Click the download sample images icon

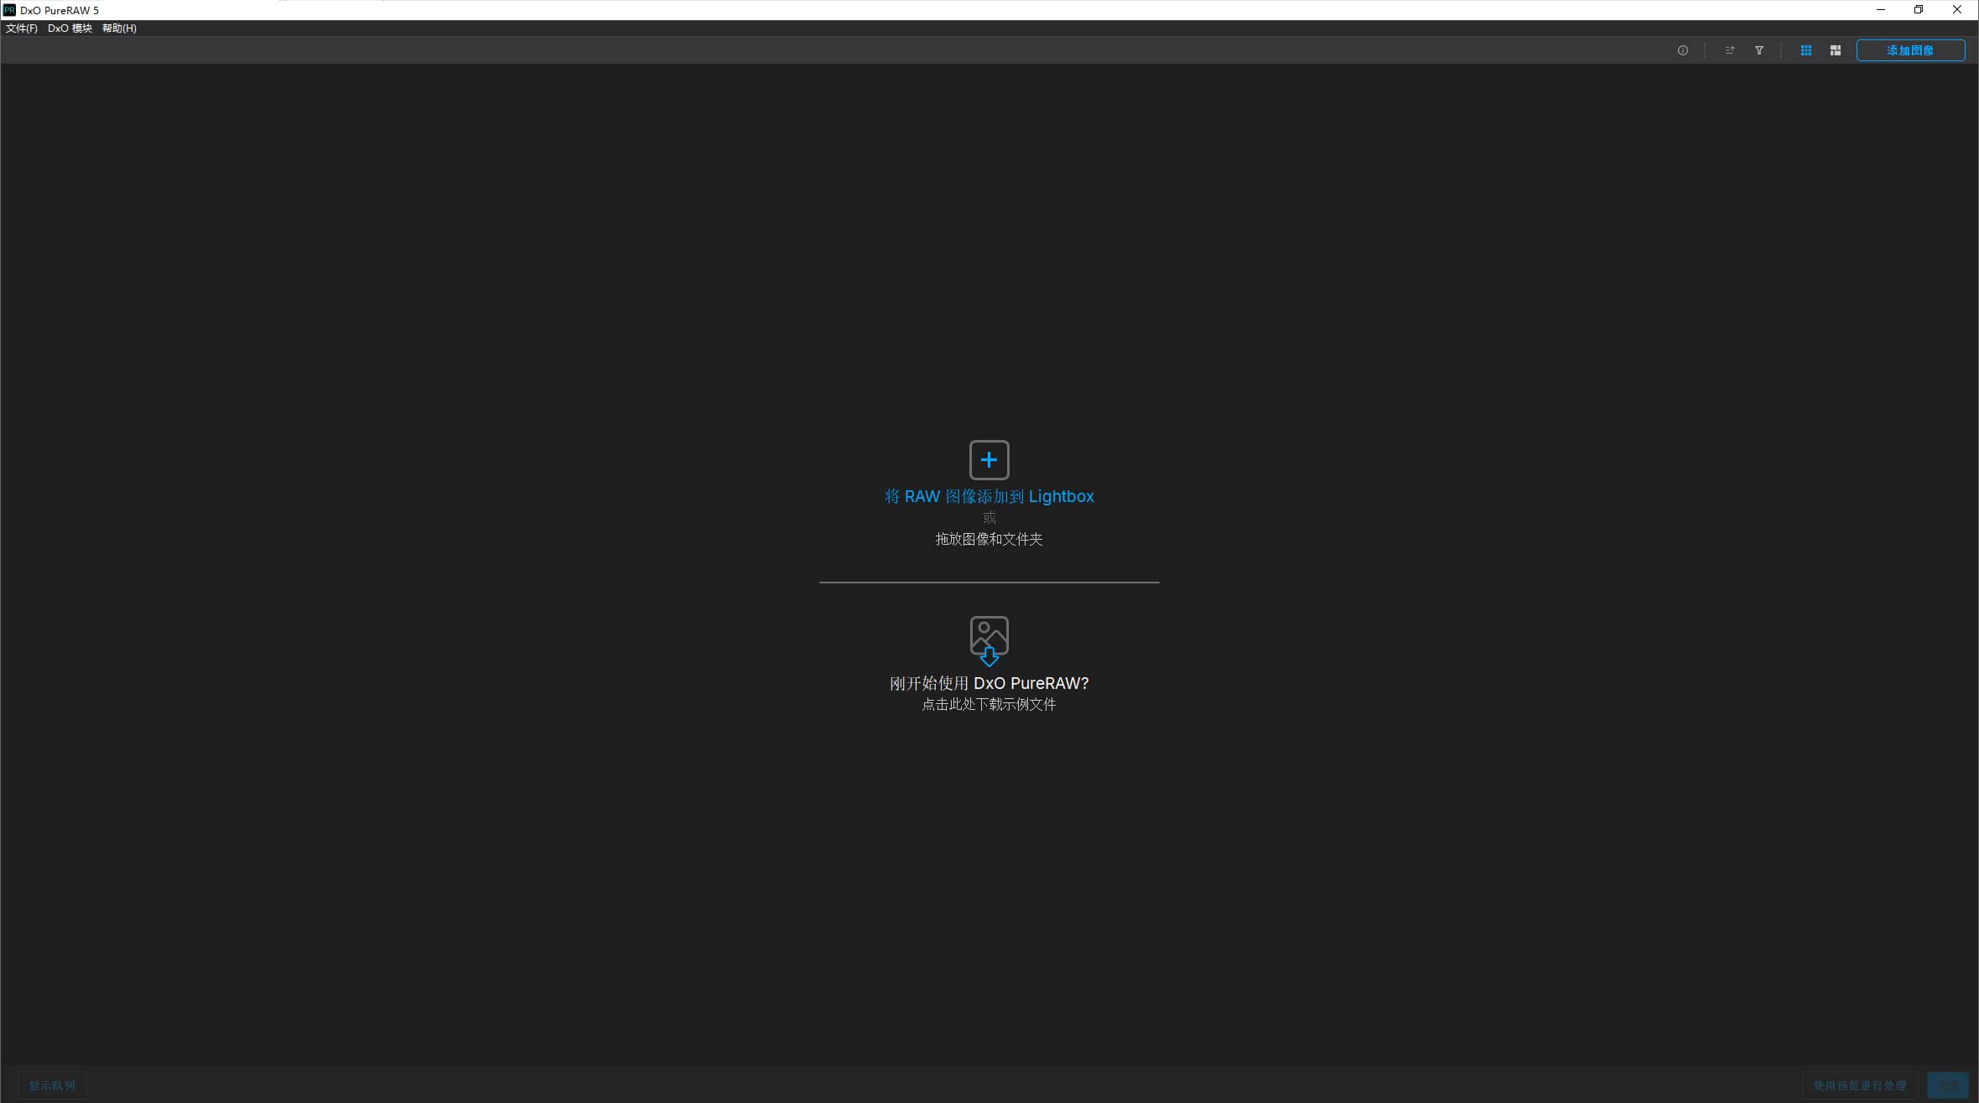pos(989,640)
